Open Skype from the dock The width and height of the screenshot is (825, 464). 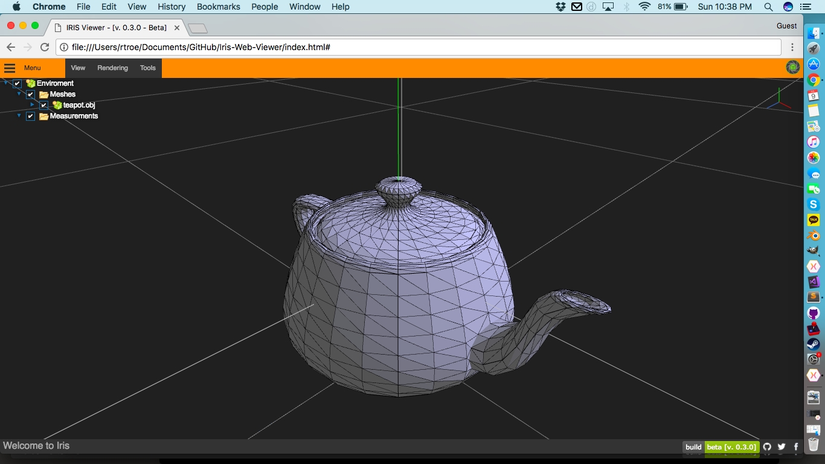point(814,205)
